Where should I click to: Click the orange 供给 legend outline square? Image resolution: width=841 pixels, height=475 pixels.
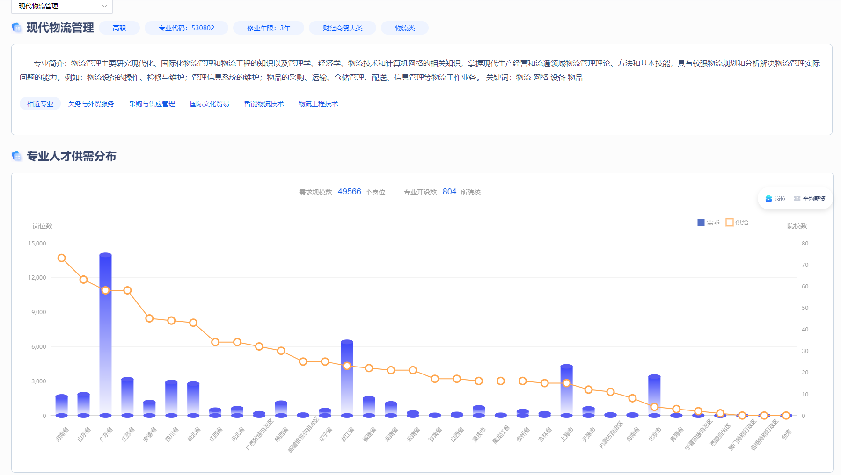[x=730, y=223]
